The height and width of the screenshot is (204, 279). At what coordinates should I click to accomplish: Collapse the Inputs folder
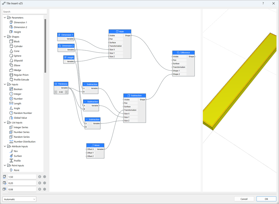point(5,84)
